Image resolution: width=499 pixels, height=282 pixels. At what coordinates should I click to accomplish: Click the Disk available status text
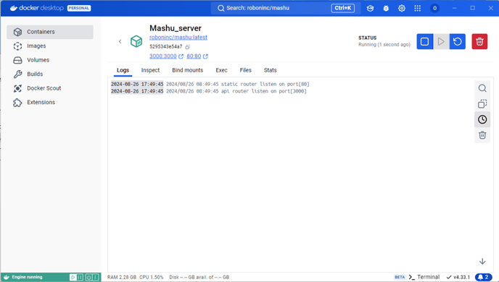pyautogui.click(x=199, y=277)
